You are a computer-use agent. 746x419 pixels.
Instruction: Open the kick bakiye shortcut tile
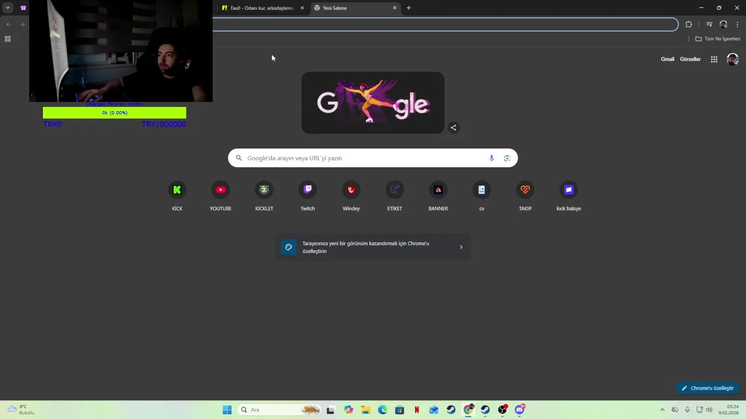[569, 196]
